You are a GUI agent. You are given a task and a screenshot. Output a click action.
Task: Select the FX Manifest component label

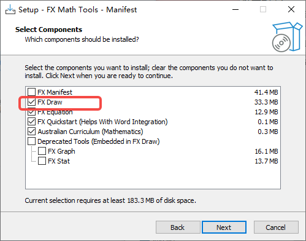click(55, 92)
